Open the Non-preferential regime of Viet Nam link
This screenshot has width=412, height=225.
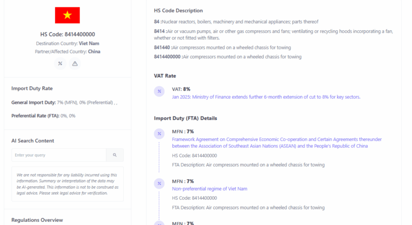[210, 189]
